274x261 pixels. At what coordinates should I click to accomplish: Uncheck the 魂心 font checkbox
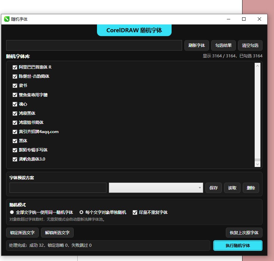coord(15,104)
